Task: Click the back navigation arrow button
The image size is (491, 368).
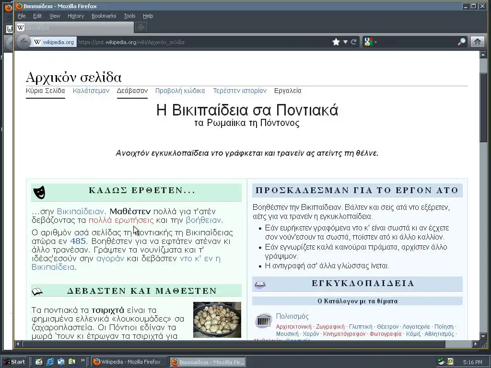Action: click(x=23, y=42)
